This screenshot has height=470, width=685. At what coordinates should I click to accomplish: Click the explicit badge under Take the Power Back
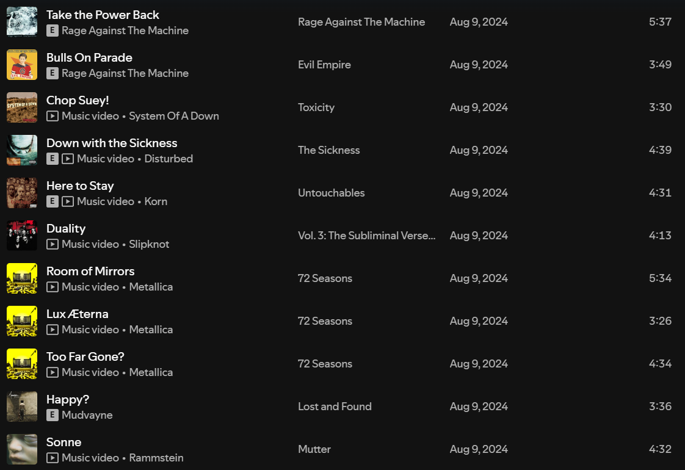click(x=53, y=31)
